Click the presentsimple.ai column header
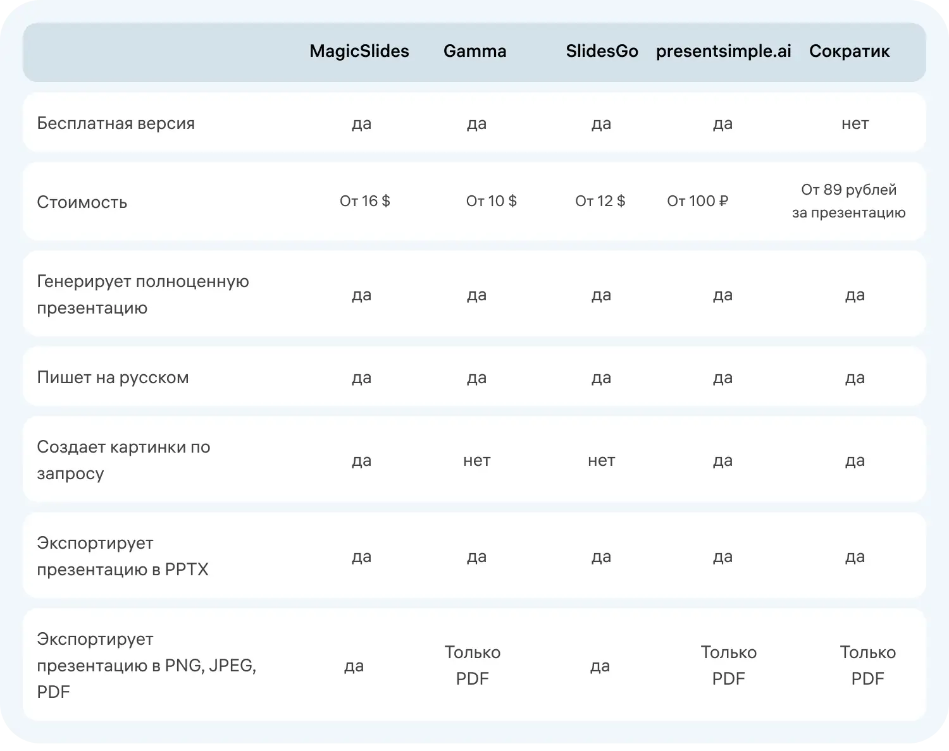This screenshot has height=751, width=949. (x=723, y=51)
